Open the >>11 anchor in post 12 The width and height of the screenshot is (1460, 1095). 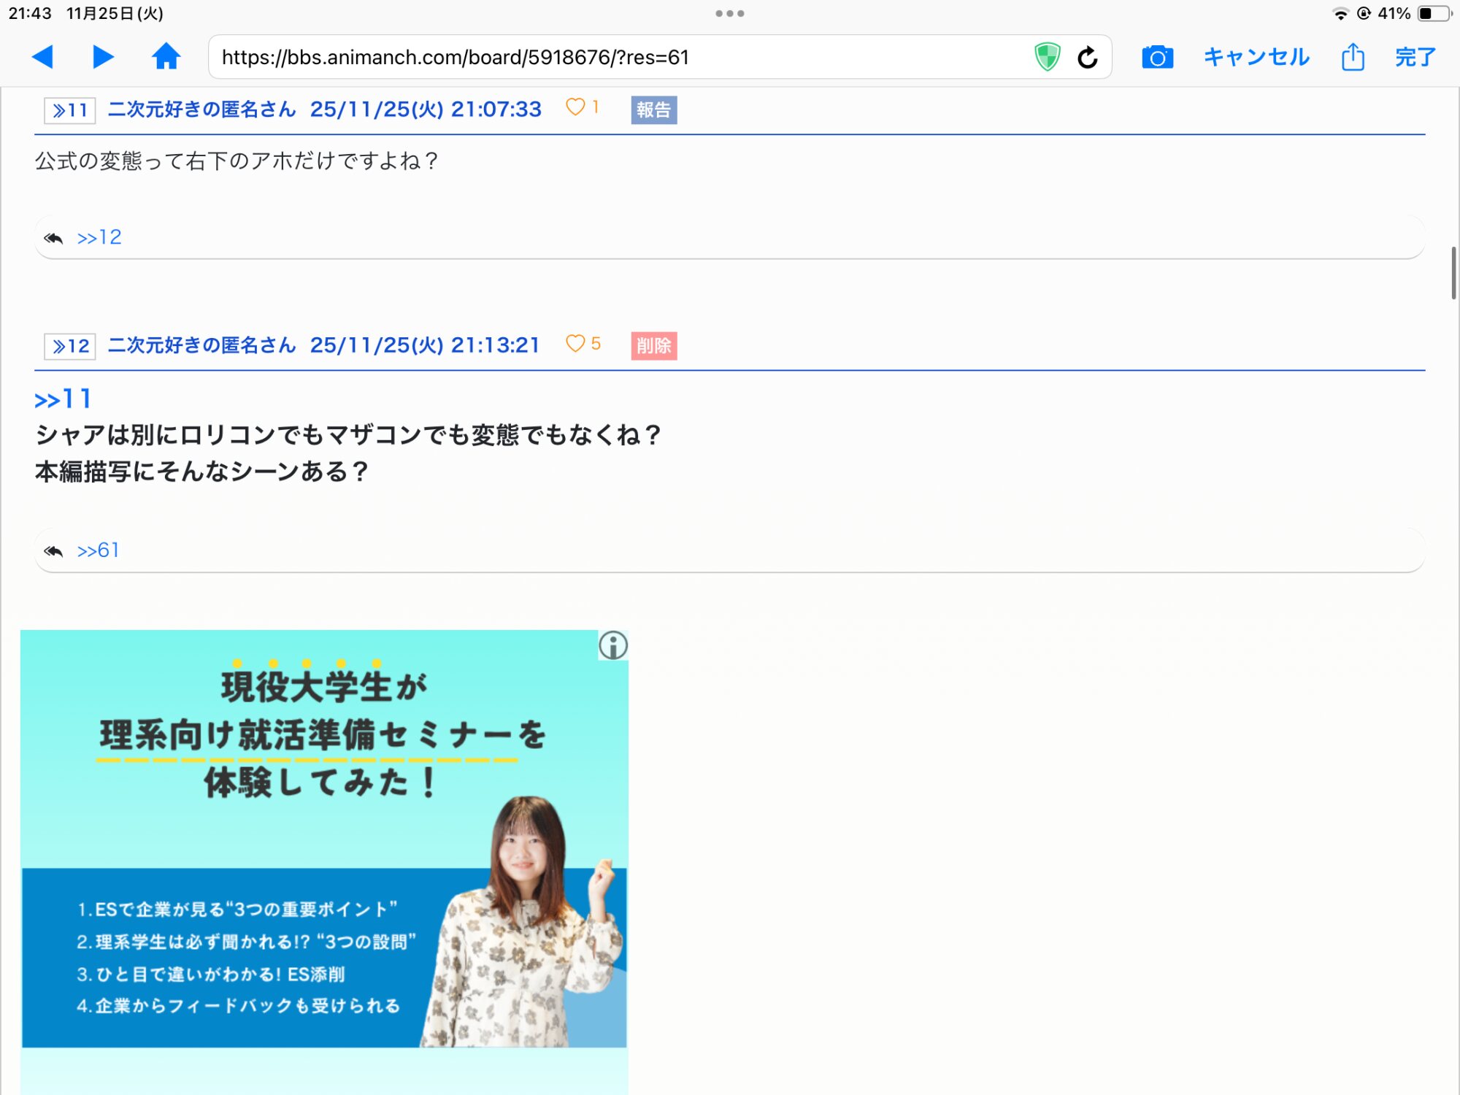[x=63, y=399]
